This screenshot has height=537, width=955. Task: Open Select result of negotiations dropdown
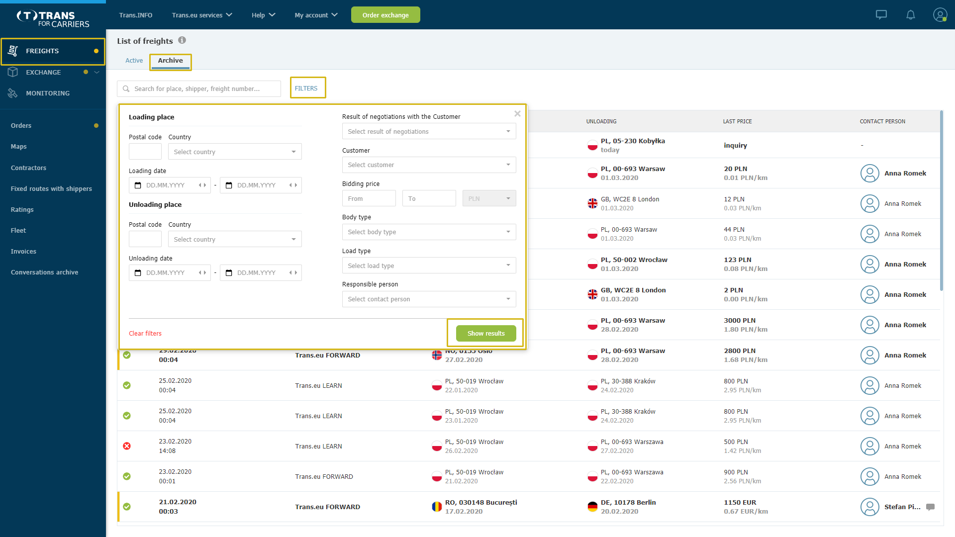[429, 131]
